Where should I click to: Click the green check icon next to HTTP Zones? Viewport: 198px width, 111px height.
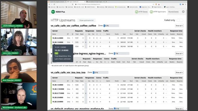click(x=136, y=12)
